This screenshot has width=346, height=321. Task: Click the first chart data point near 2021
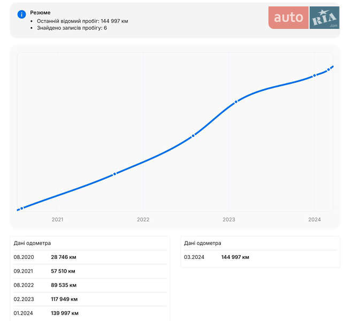[21, 208]
